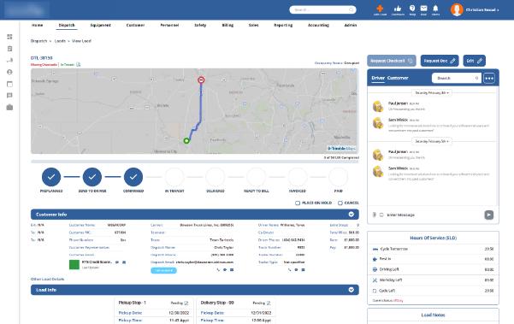The width and height of the screenshot is (514, 324).
Task: Click the Invoiced status step circle
Action: (298, 177)
